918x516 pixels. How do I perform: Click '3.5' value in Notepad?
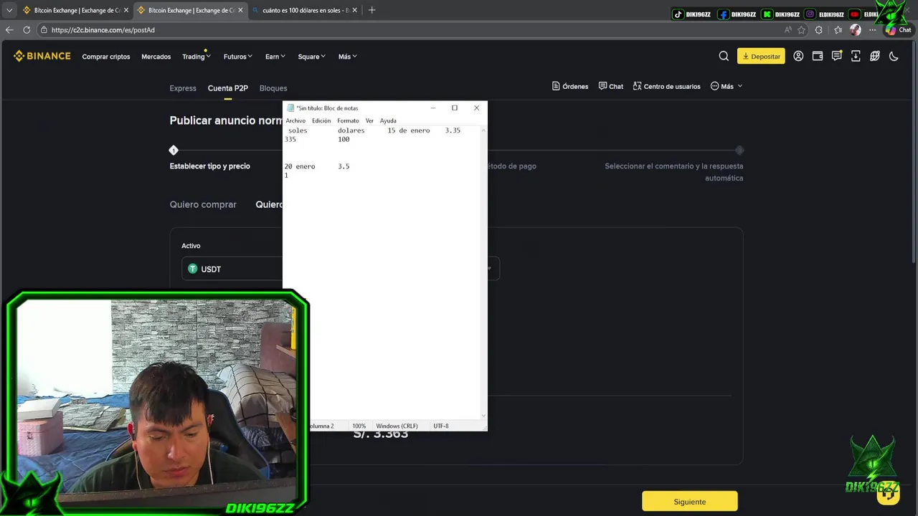pos(344,166)
